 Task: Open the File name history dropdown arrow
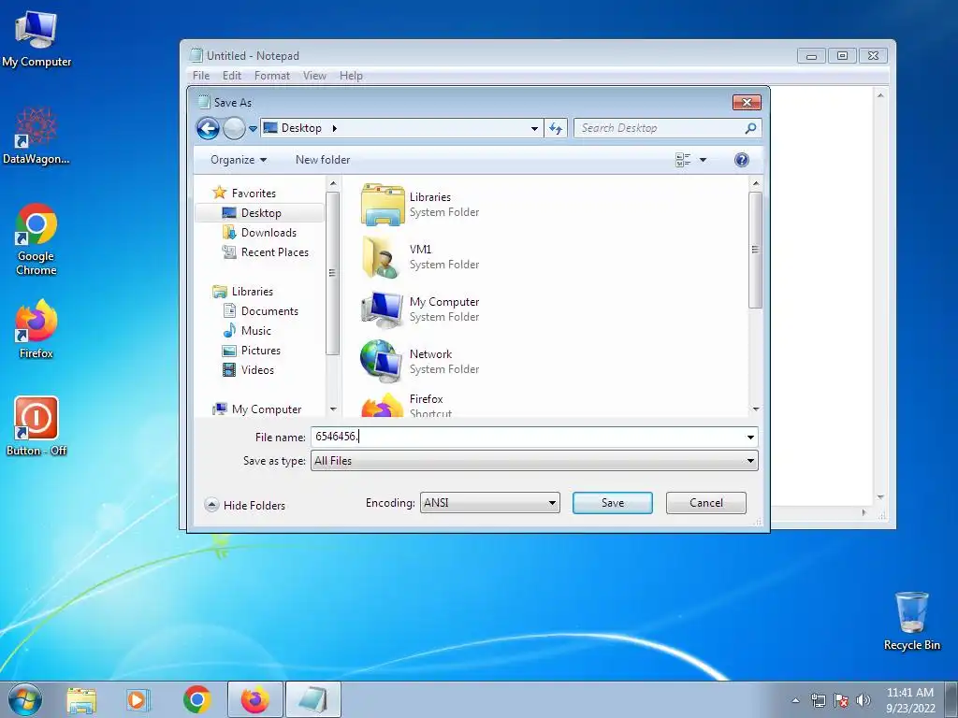(750, 438)
